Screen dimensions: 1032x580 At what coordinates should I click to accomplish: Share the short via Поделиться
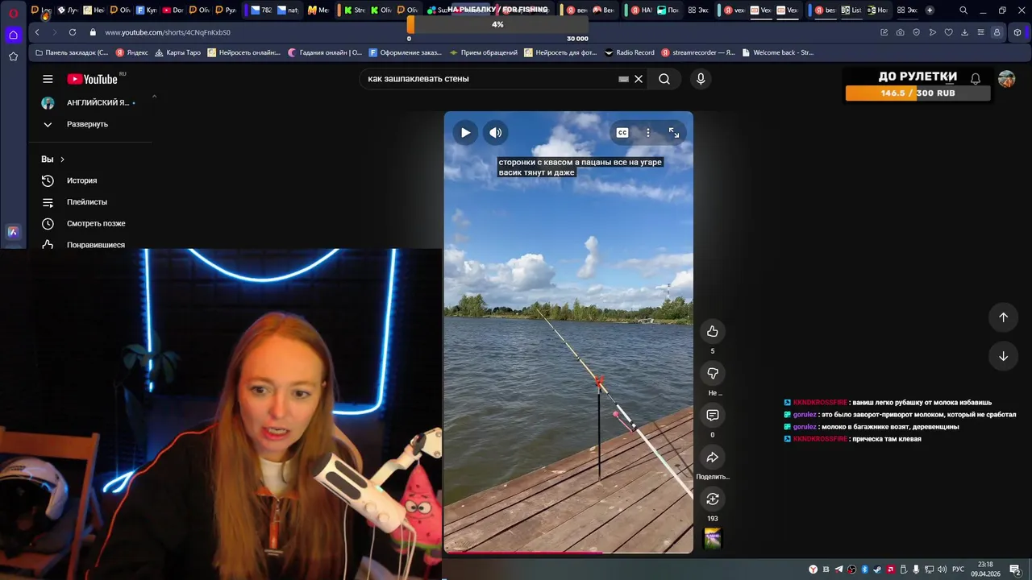pyautogui.click(x=713, y=458)
